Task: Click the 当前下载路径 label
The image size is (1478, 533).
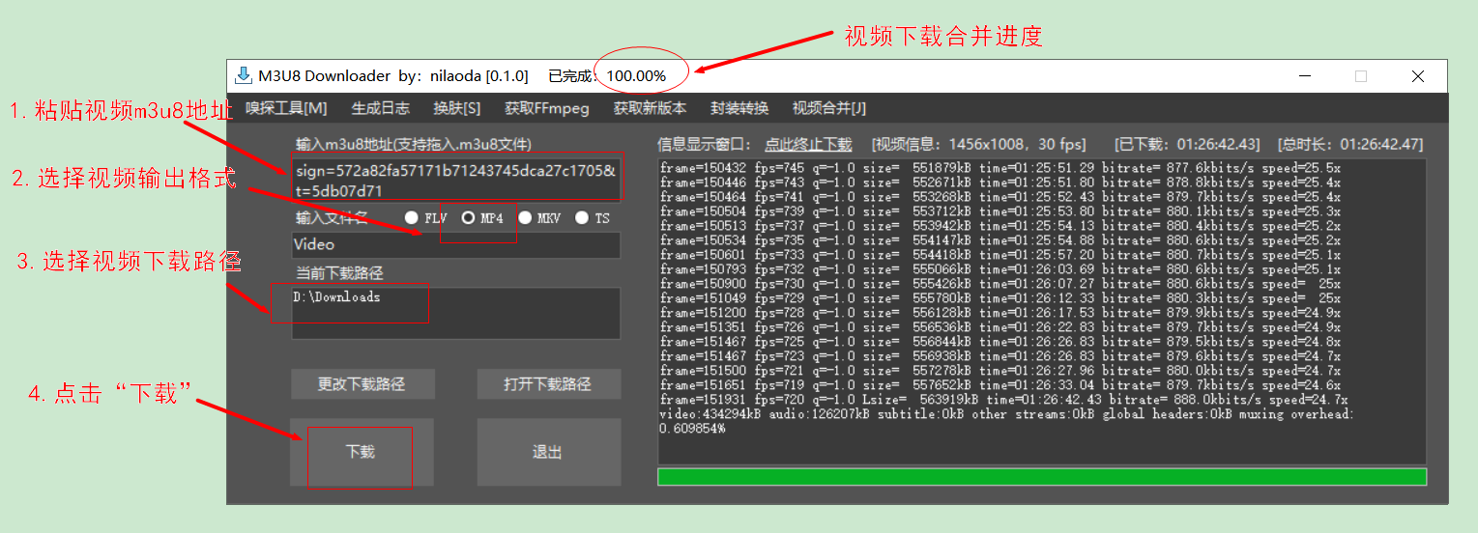Action: click(x=339, y=274)
